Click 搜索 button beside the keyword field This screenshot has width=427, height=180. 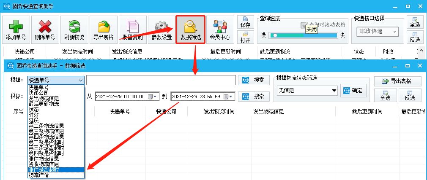(x=254, y=80)
